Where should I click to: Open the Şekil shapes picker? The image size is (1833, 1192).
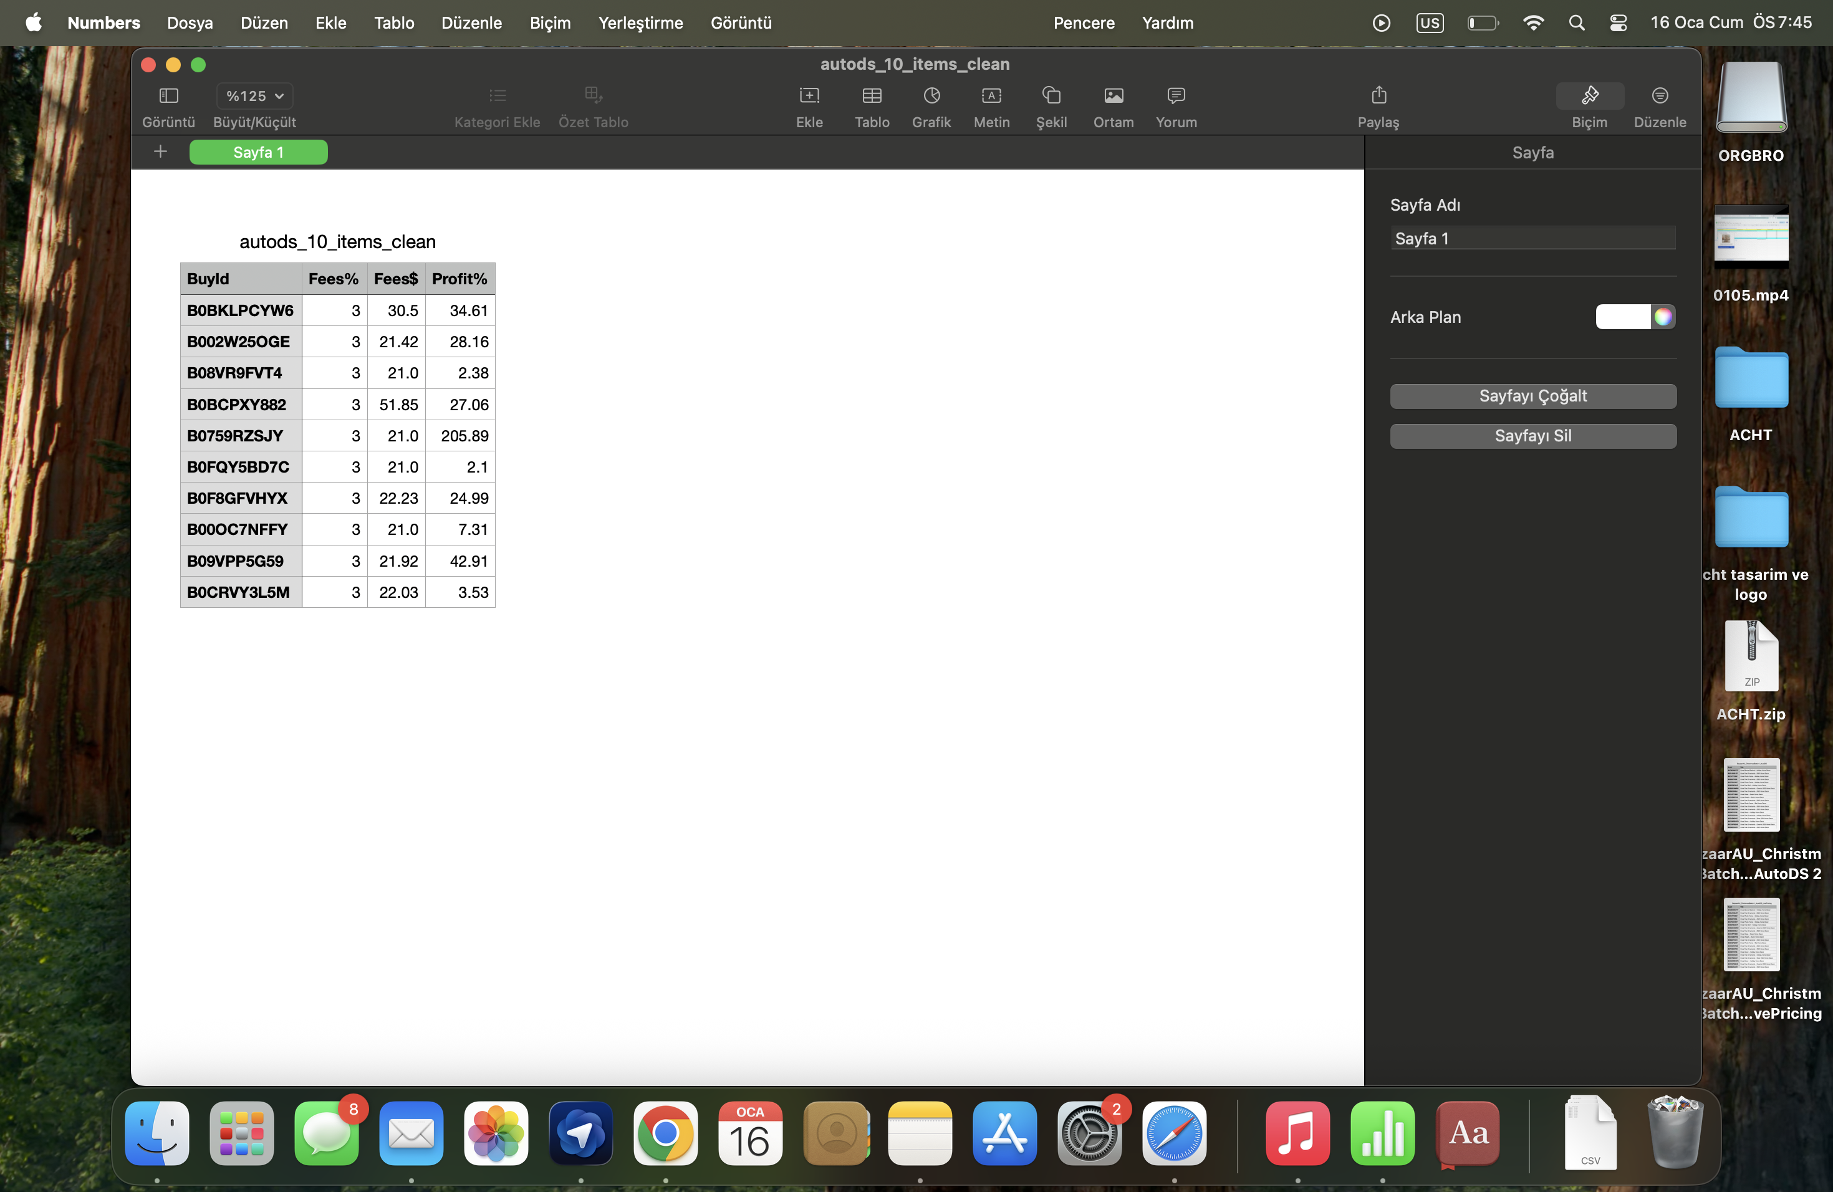pos(1051,95)
